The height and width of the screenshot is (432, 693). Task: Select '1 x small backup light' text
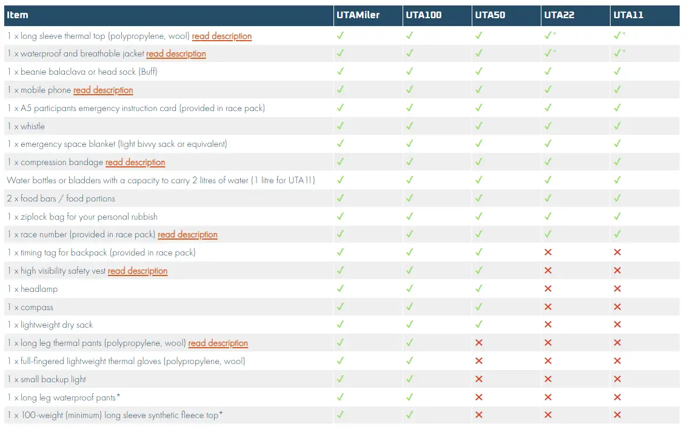[47, 379]
